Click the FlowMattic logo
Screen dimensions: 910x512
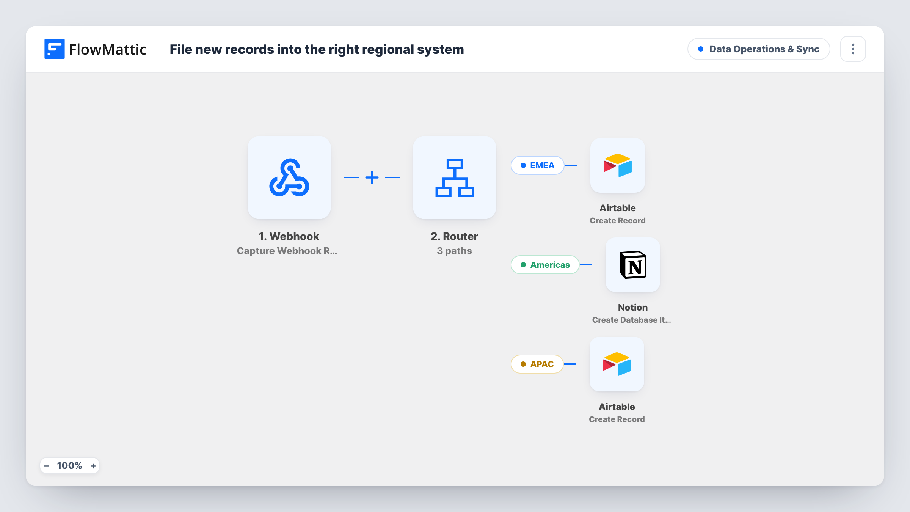pyautogui.click(x=95, y=49)
